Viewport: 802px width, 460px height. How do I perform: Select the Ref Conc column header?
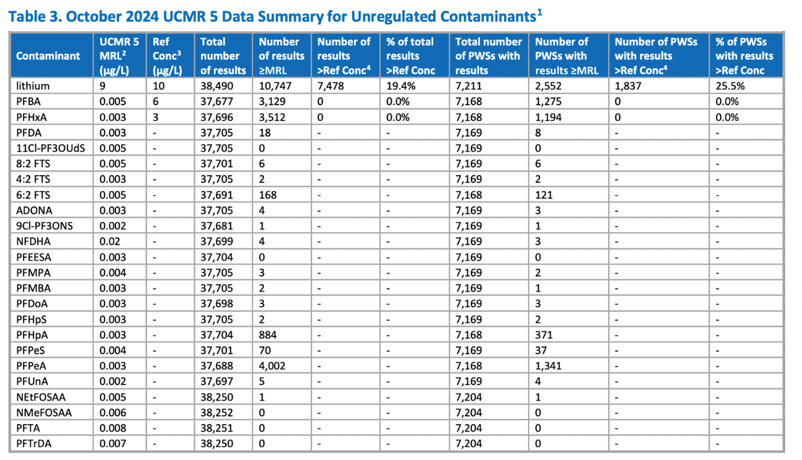point(169,56)
